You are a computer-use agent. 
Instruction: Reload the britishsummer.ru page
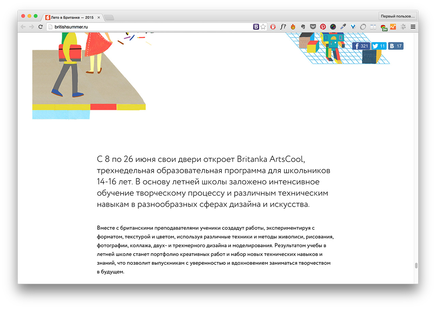pos(41,27)
